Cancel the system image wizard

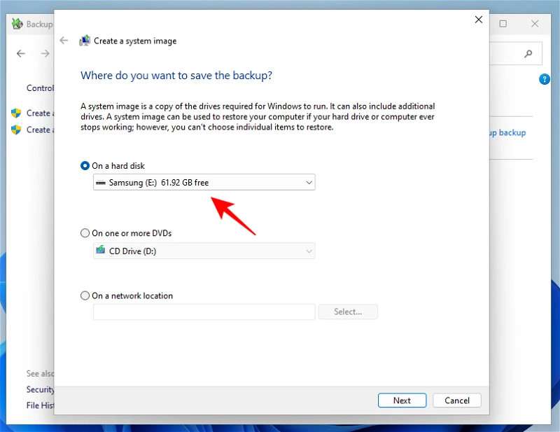456,400
